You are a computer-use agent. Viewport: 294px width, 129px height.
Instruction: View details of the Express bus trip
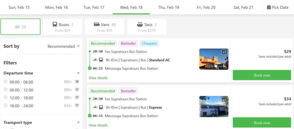(x=98, y=125)
